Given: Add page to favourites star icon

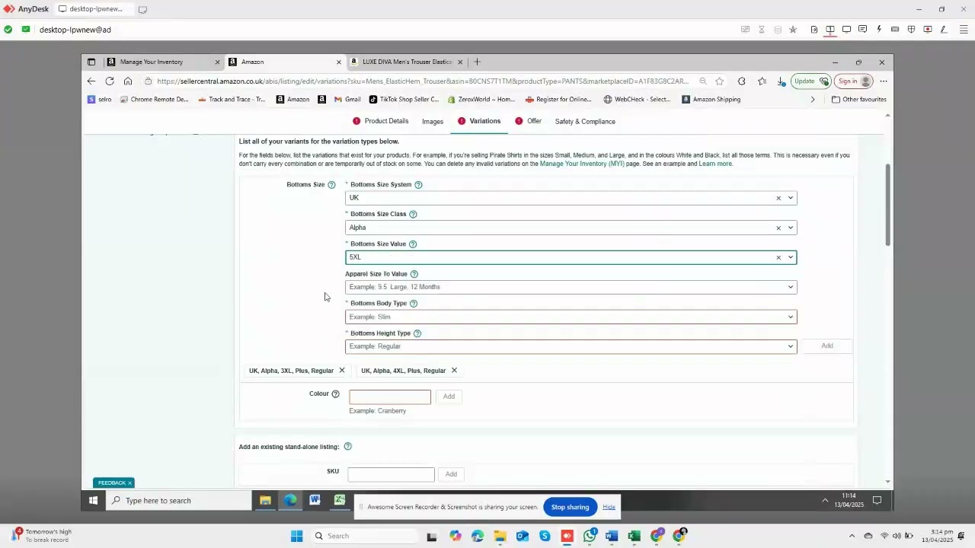Looking at the screenshot, I should point(719,81).
